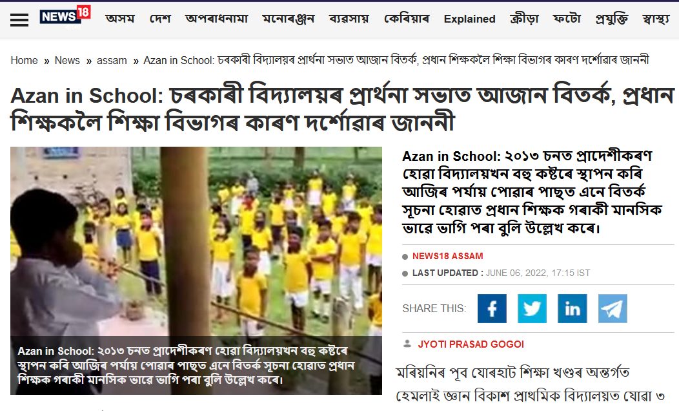Click the News18 logo
Image resolution: width=679 pixels, height=411 pixels.
(65, 17)
